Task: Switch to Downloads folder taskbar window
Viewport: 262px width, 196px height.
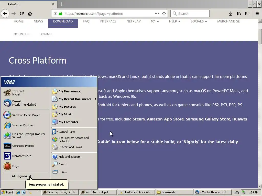Action: pyautogui.click(x=174, y=192)
